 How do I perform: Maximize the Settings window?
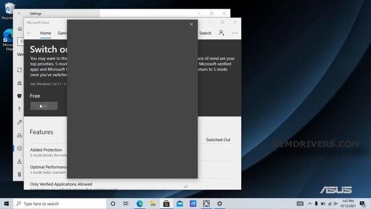coord(212,13)
